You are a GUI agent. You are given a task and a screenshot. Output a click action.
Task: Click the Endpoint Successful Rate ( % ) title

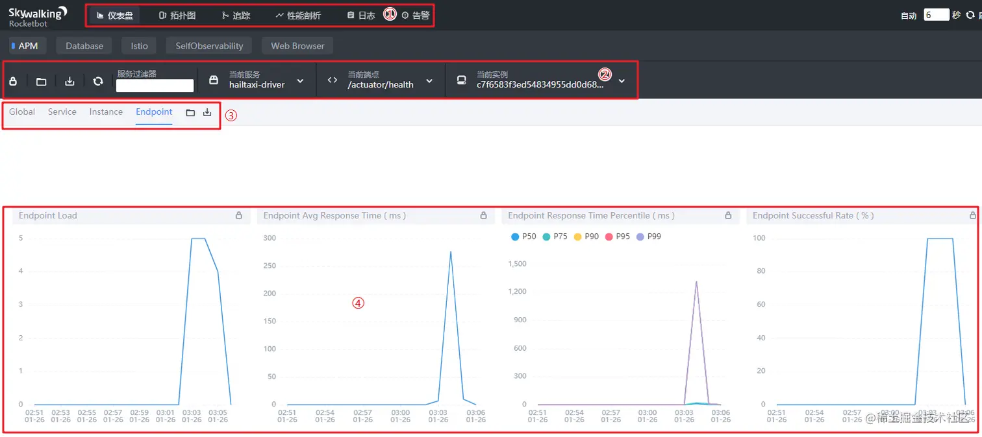pyautogui.click(x=813, y=216)
